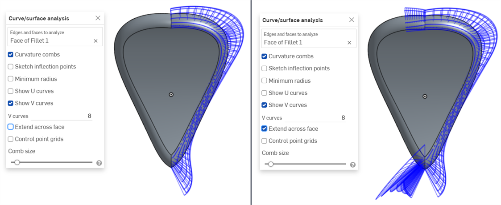The height and width of the screenshot is (205, 501).
Task: Click the Edges and faces field in right panel
Action: point(309,39)
